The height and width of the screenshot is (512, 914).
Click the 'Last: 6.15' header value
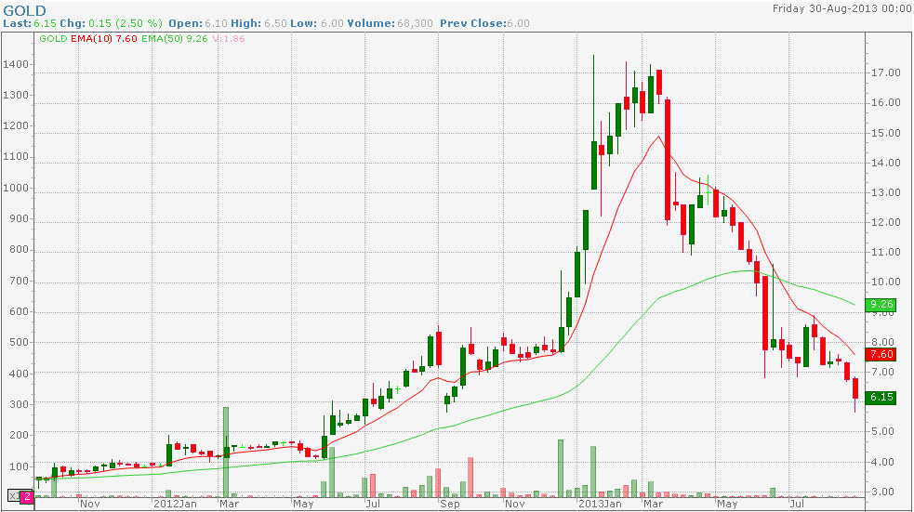[30, 23]
